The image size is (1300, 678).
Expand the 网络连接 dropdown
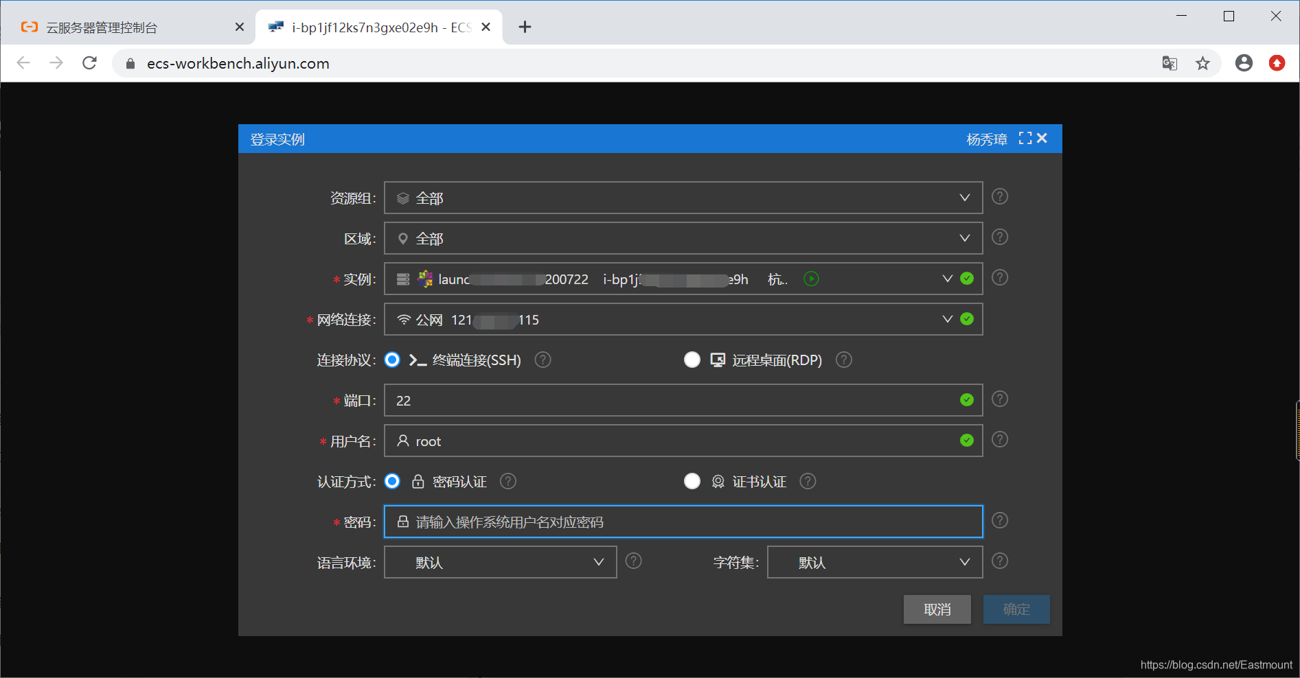(948, 319)
